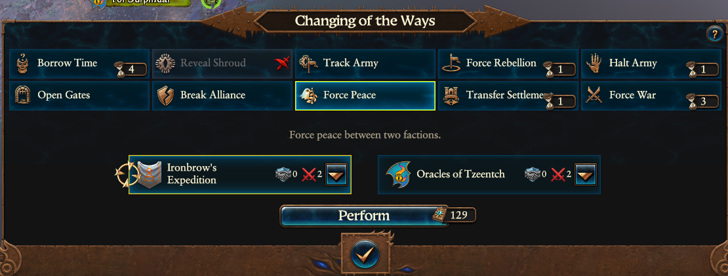Viewport: 728px width, 276px height.
Task: Click the Halt Army hand icon
Action: pyautogui.click(x=594, y=63)
